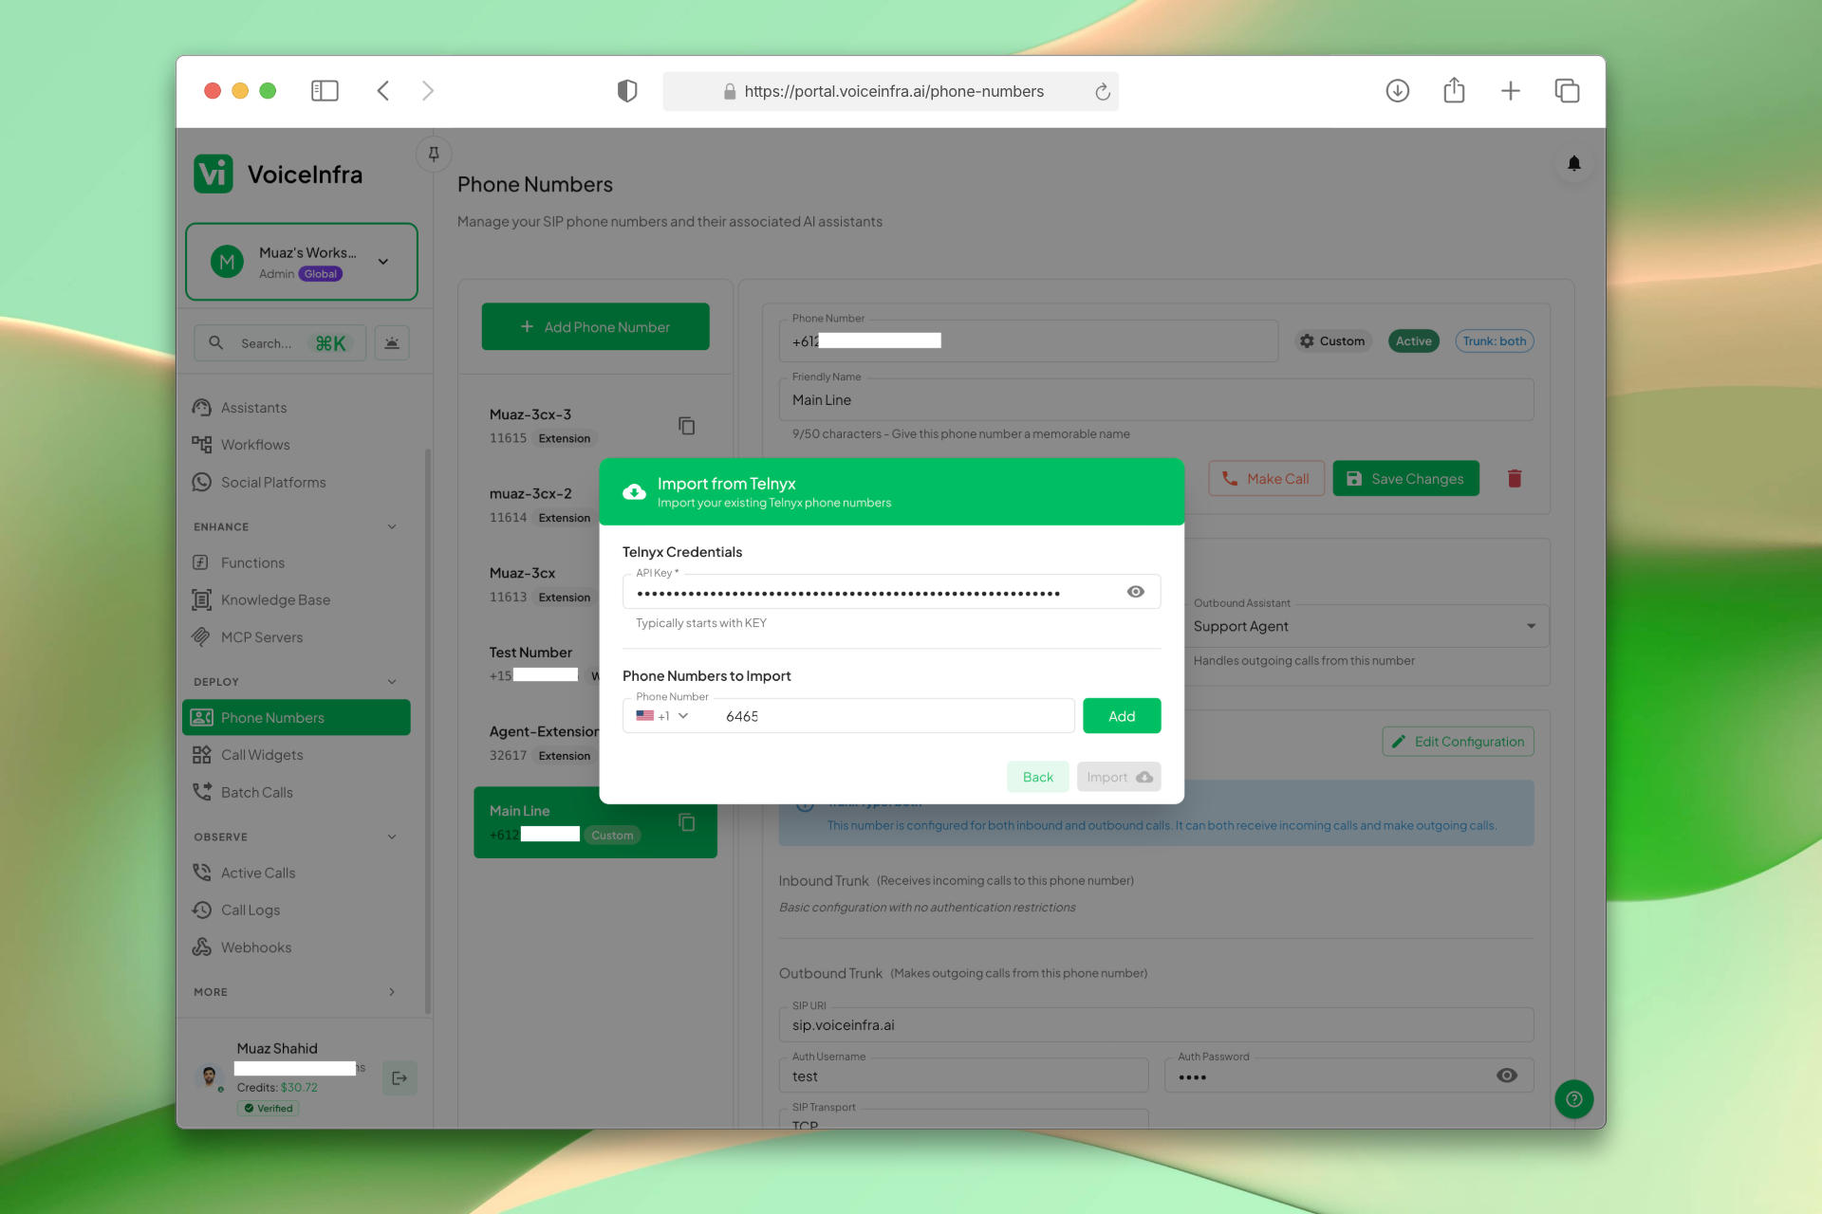This screenshot has height=1214, width=1822.
Task: Copy the Muaz-3cx-3 number icon
Action: coord(686,426)
